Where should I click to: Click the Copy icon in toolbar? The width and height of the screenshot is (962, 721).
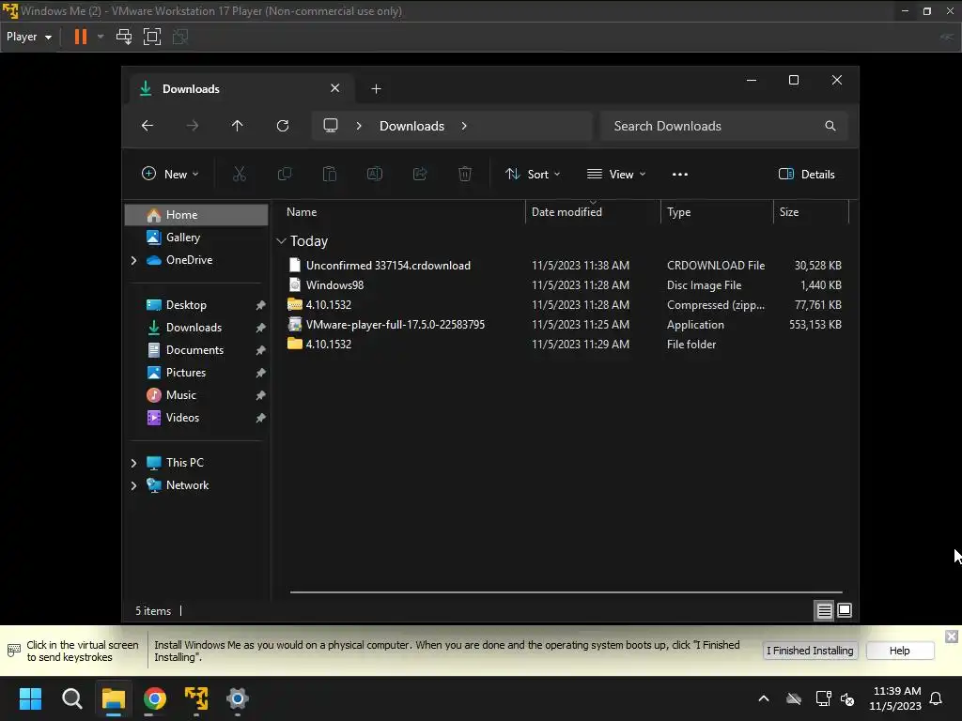pos(285,174)
